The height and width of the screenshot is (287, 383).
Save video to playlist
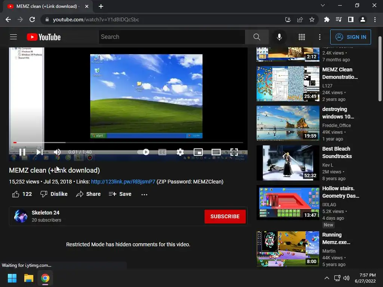click(x=120, y=194)
